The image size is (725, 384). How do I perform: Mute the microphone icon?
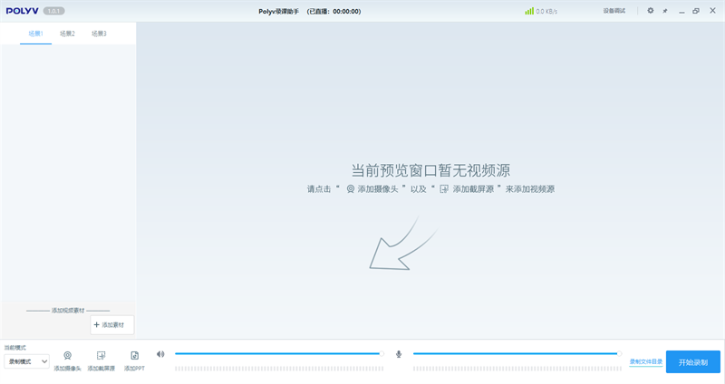click(399, 354)
